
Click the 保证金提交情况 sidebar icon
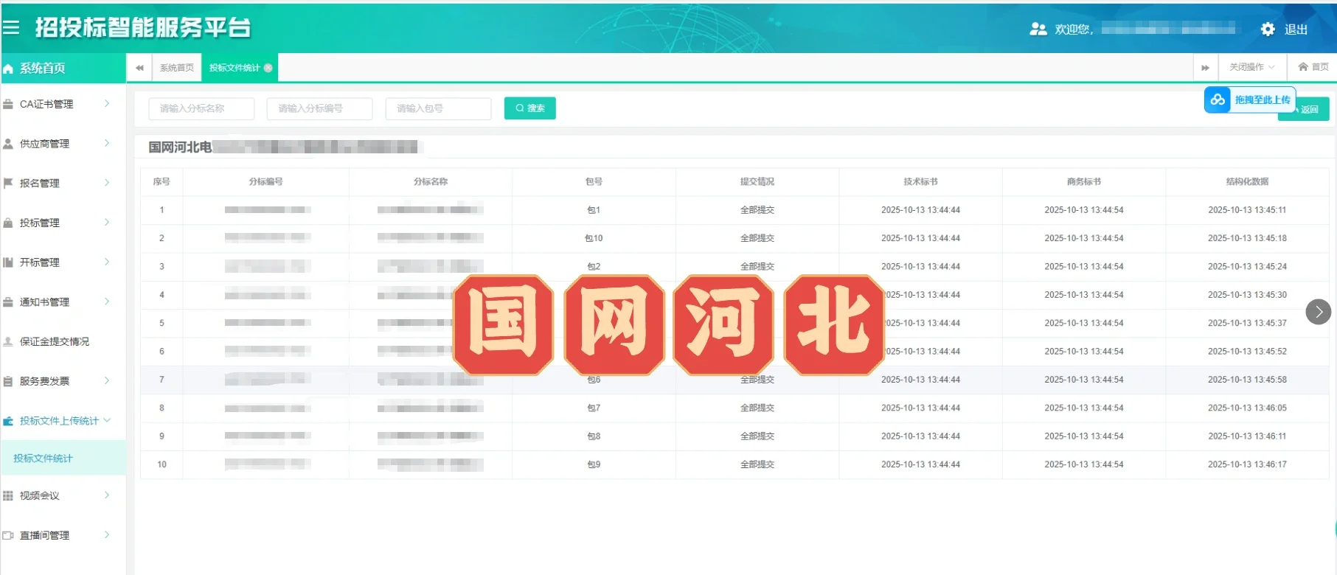point(8,341)
